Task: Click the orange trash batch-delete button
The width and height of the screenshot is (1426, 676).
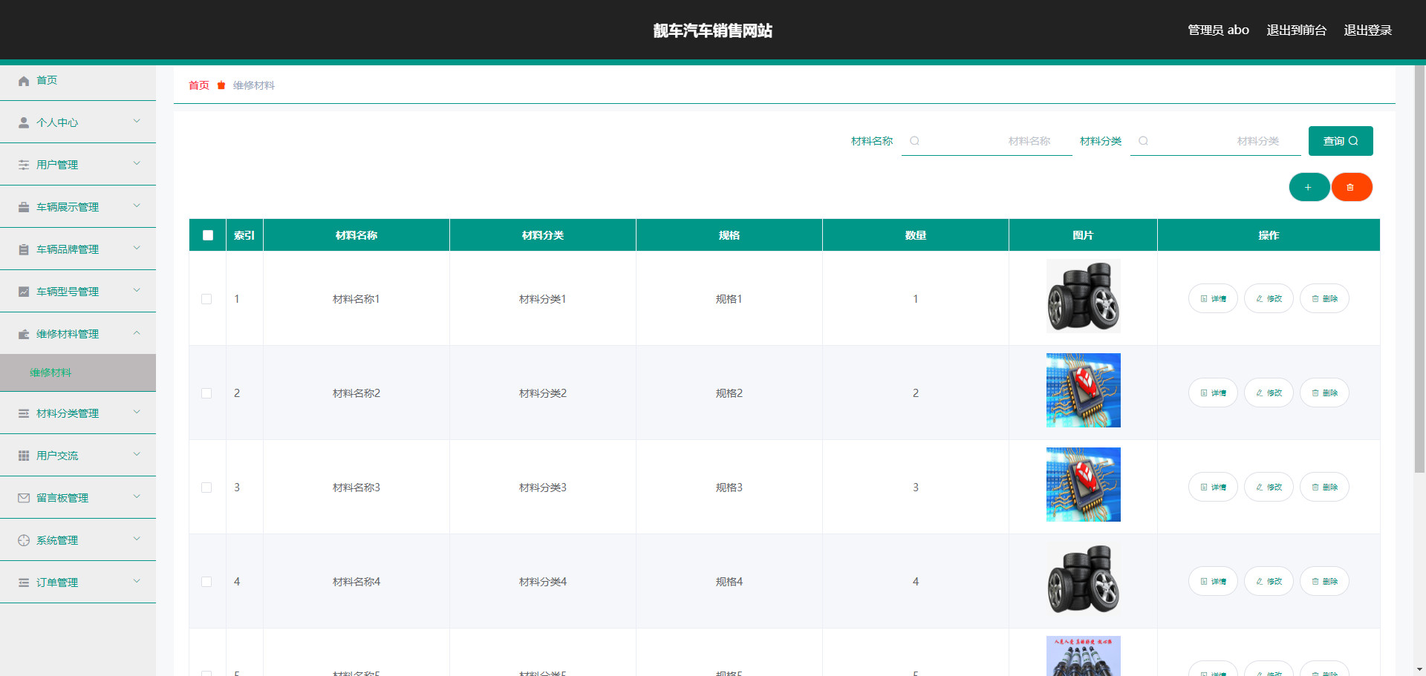Action: tap(1351, 187)
